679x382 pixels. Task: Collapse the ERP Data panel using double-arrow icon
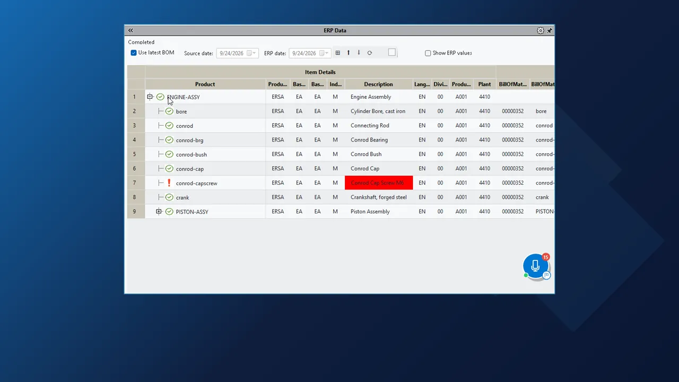click(130, 31)
